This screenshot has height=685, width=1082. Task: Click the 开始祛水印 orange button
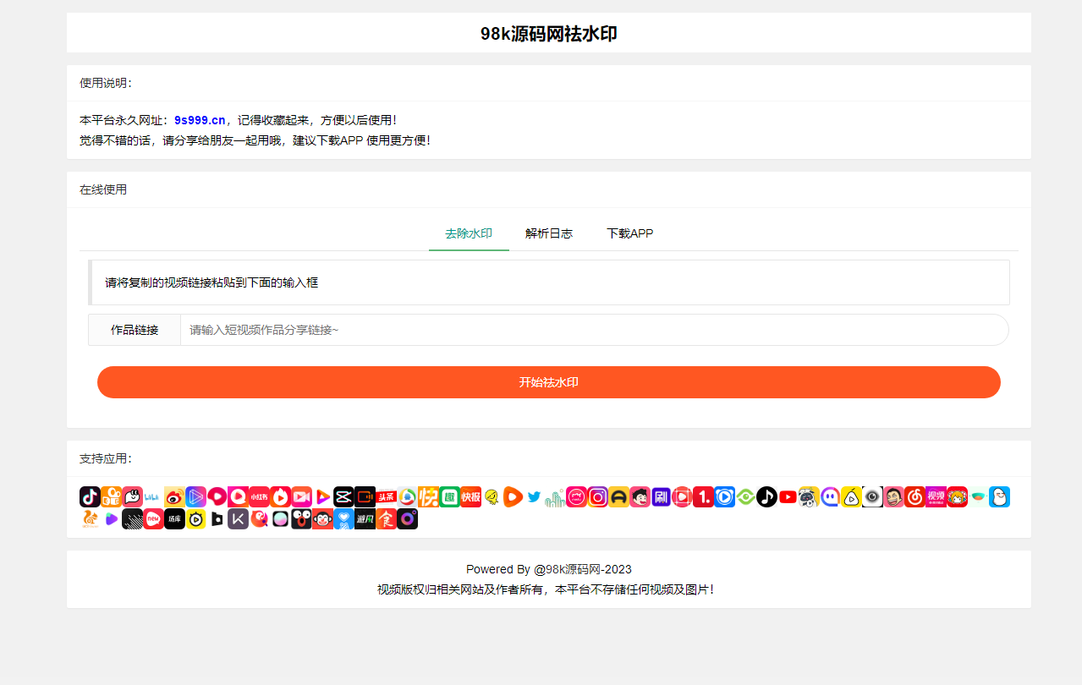coord(549,382)
